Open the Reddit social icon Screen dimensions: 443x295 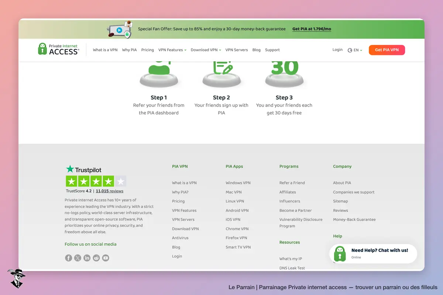click(96, 258)
